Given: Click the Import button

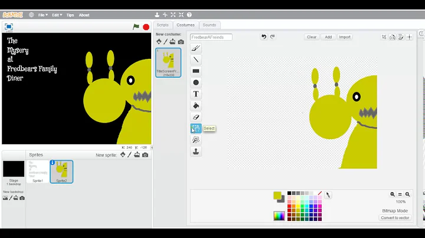Looking at the screenshot, I should tap(345, 37).
